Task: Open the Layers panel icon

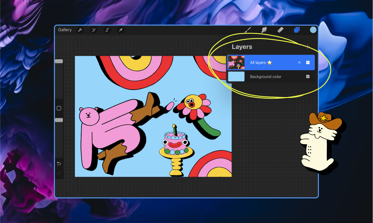Action: [x=296, y=30]
